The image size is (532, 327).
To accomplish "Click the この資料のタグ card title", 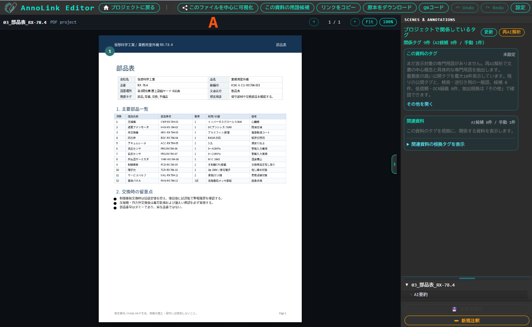I will pyautogui.click(x=422, y=54).
